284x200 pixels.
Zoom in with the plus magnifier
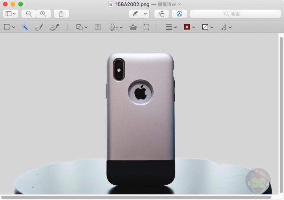(x=43, y=14)
